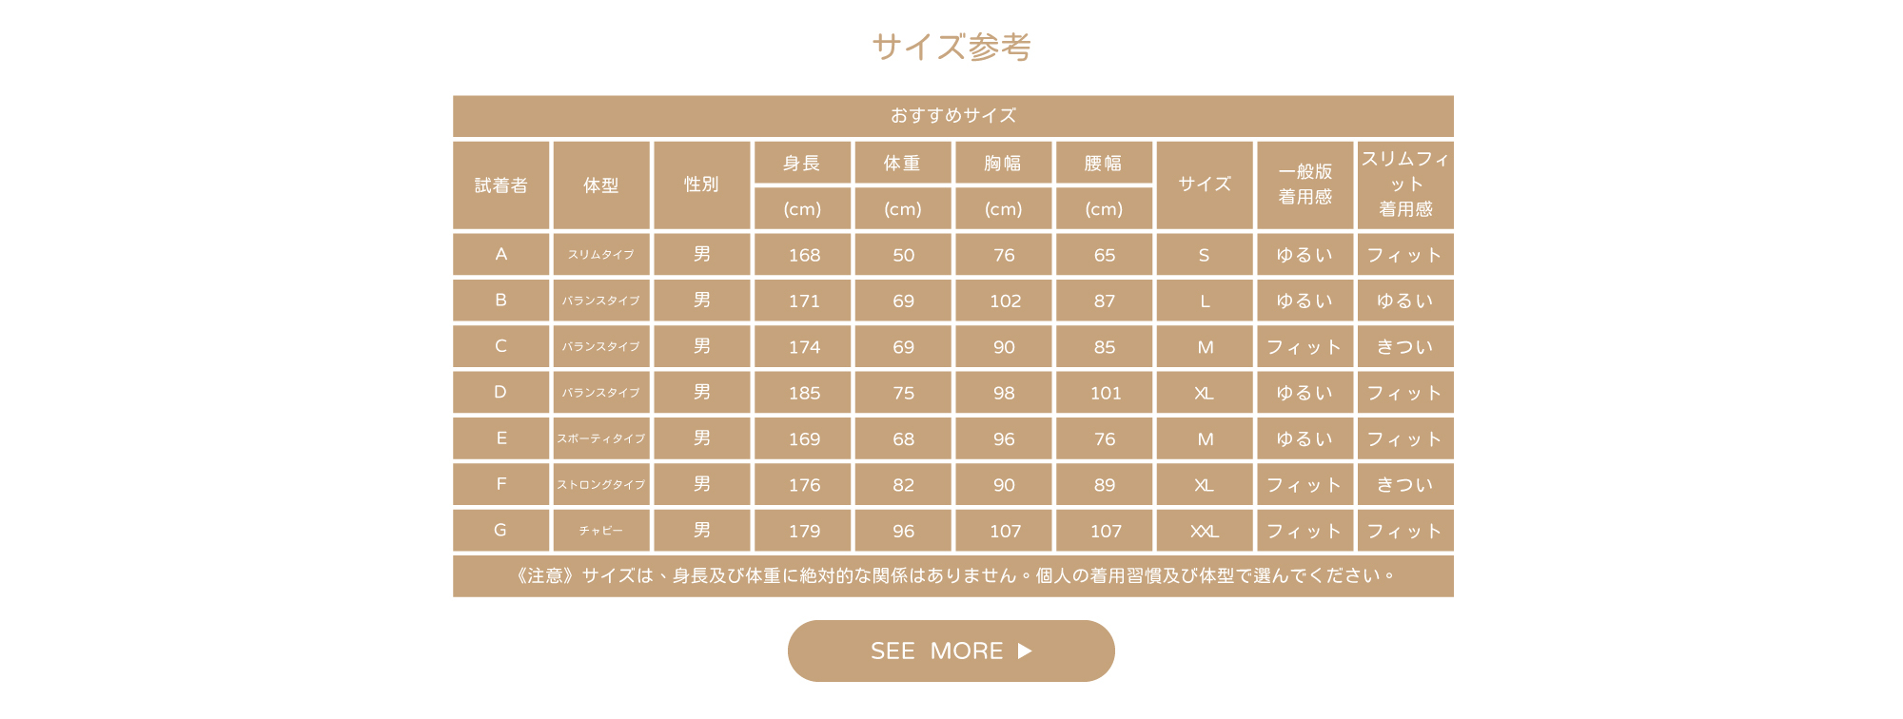Click the SEE MORE button
This screenshot has height=719, width=1903.
click(x=950, y=651)
